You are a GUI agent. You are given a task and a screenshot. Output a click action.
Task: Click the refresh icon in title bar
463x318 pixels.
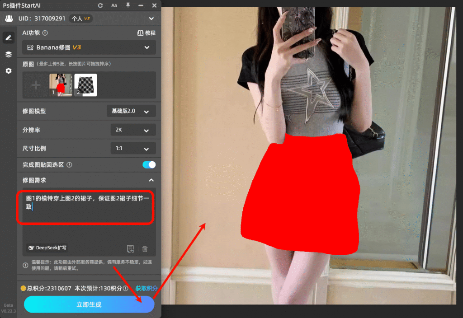(x=100, y=5)
